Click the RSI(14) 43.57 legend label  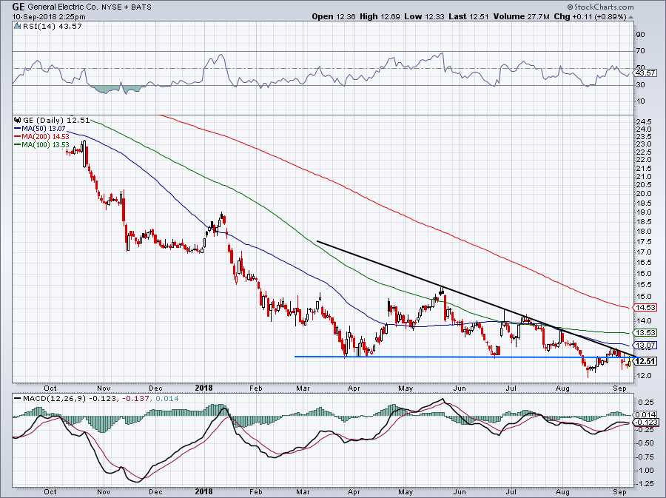(x=52, y=27)
